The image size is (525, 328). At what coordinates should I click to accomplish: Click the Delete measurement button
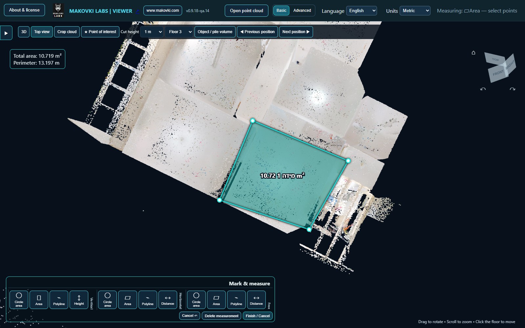point(221,316)
